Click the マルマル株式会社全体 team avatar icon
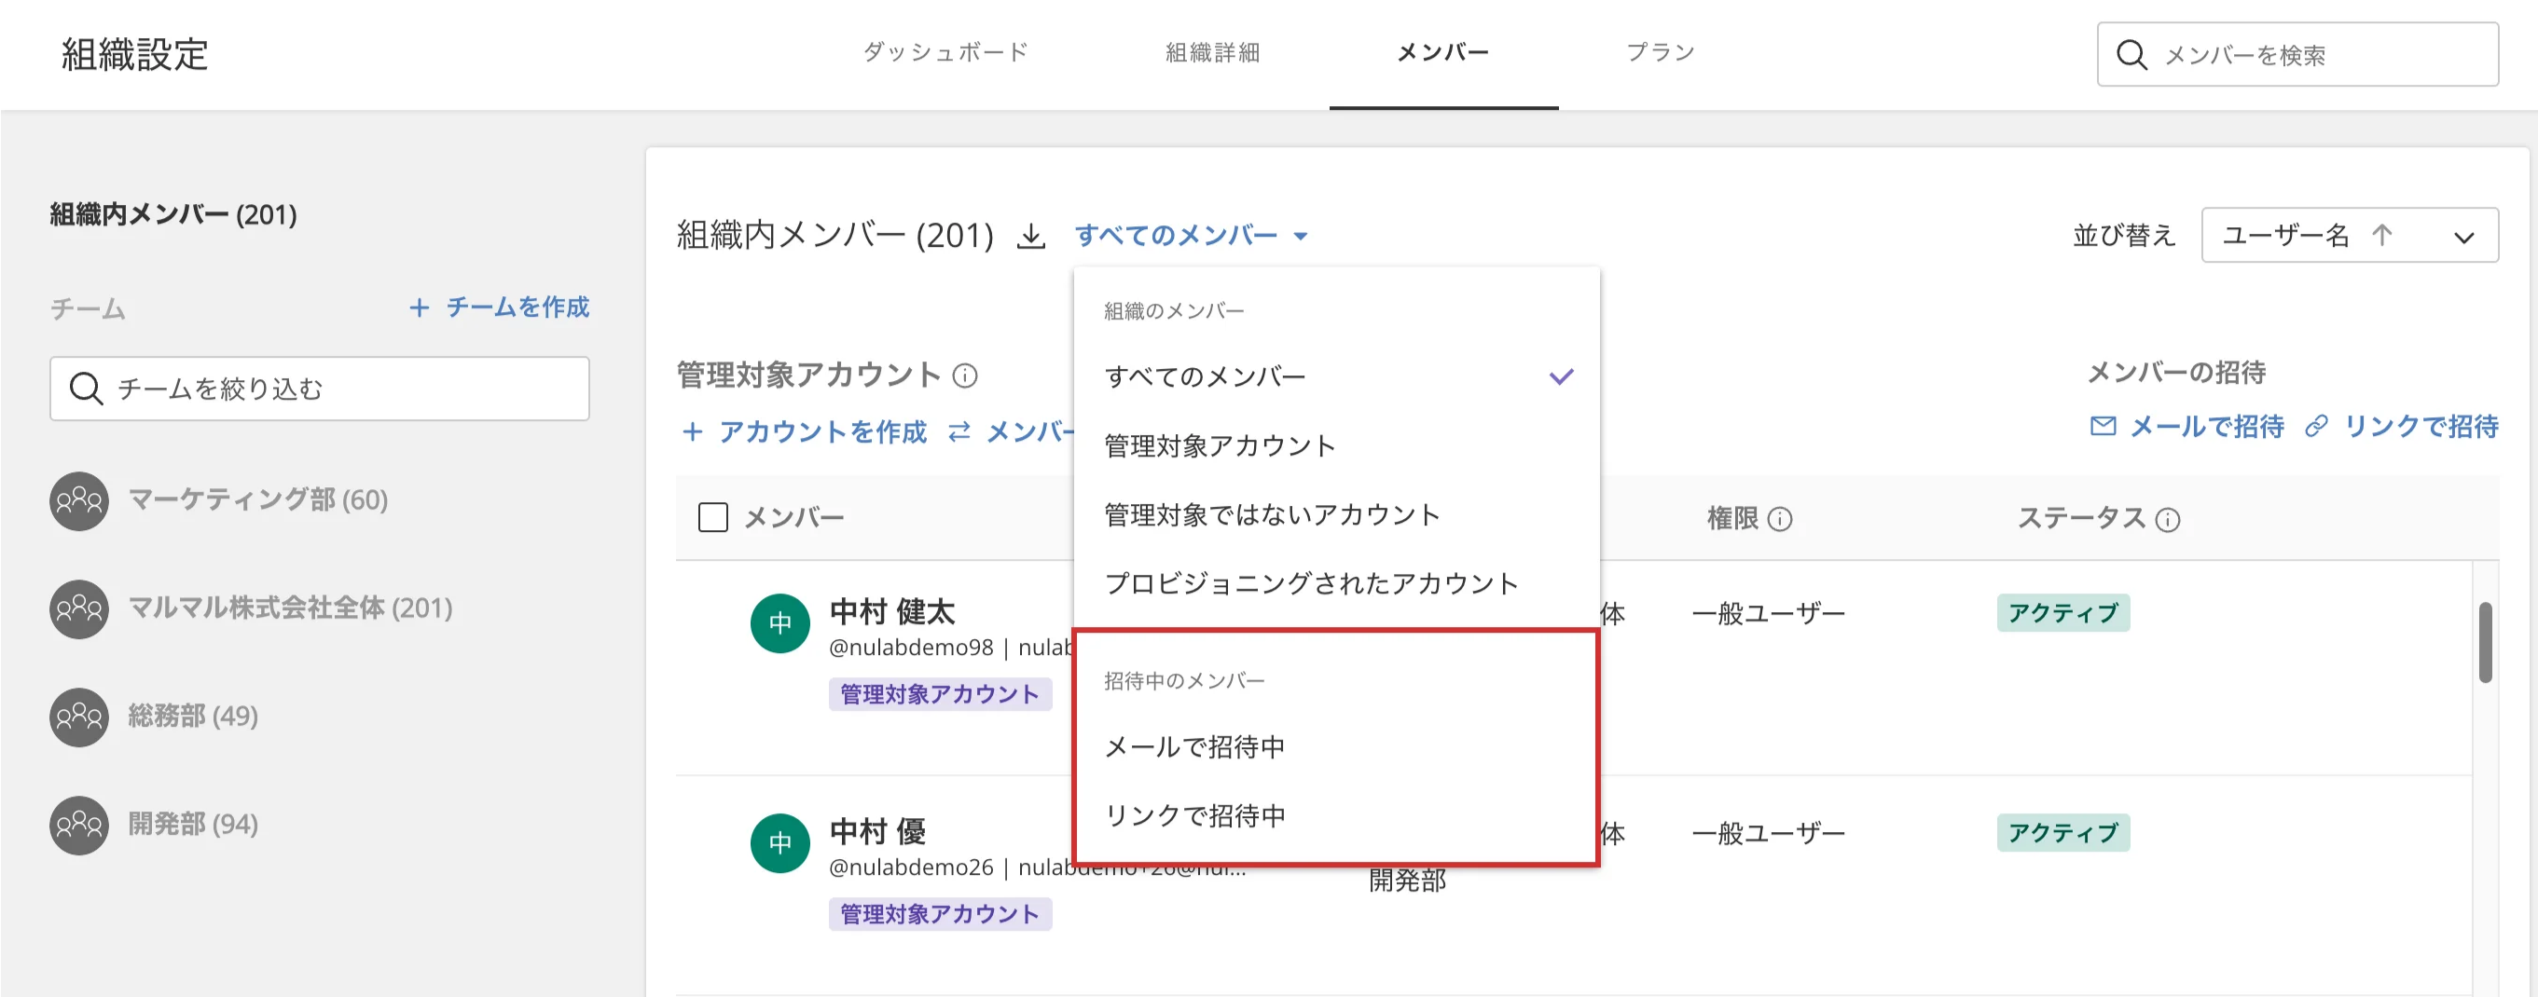2538x997 pixels. coord(79,609)
